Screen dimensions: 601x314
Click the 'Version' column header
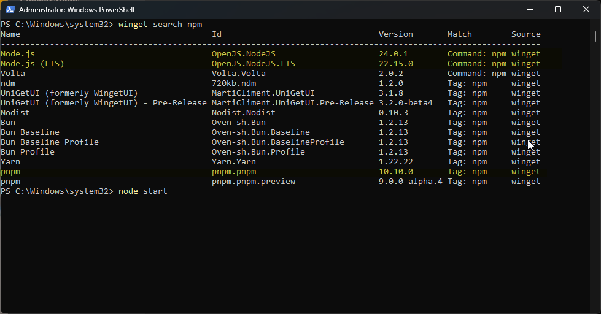[x=396, y=34]
